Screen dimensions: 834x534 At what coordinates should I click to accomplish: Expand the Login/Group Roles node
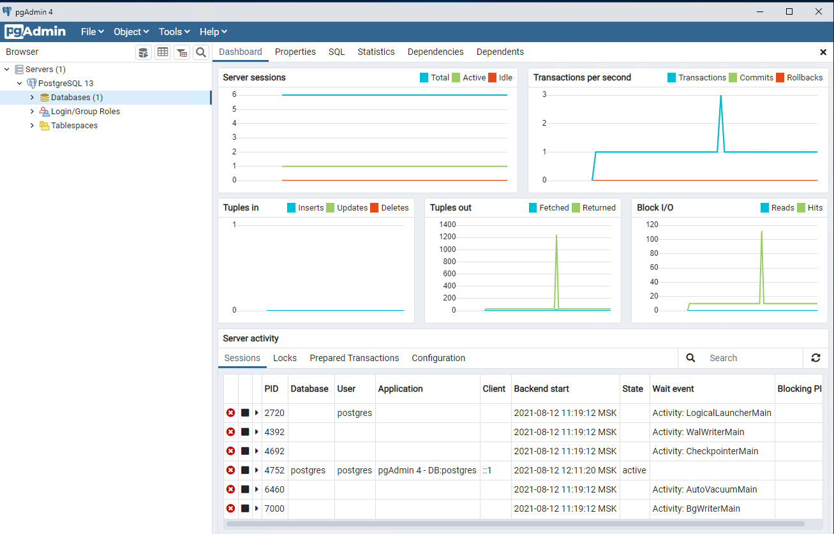pos(32,111)
